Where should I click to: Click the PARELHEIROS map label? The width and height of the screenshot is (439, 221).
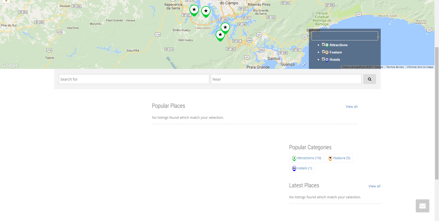(x=203, y=28)
